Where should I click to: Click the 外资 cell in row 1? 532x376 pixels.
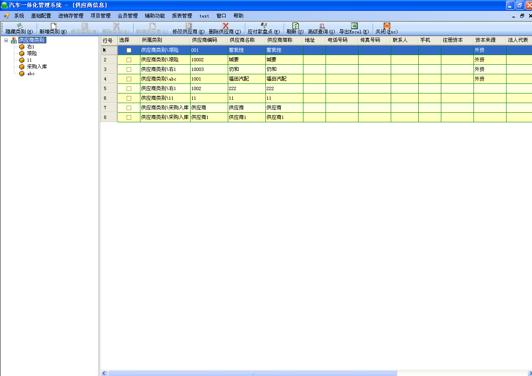(x=490, y=50)
